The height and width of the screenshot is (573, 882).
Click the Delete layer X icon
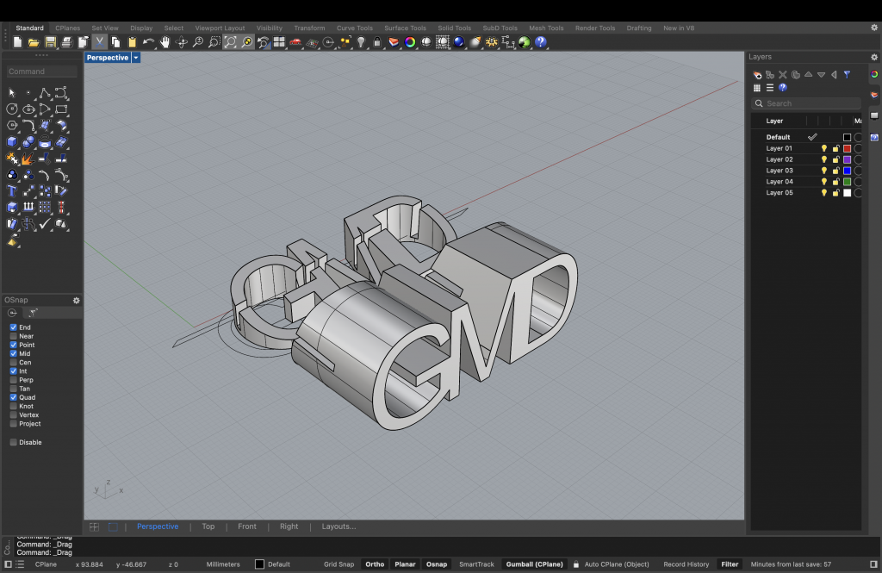pos(782,75)
